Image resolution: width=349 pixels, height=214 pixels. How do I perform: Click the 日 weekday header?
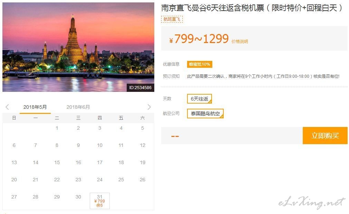coord(14,118)
